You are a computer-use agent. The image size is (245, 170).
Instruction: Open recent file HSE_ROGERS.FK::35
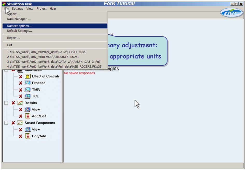pyautogui.click(x=55, y=66)
